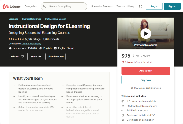This screenshot has height=124, width=183.
Task: Click the certificate ribbon icon
Action: pyautogui.click(x=123, y=120)
